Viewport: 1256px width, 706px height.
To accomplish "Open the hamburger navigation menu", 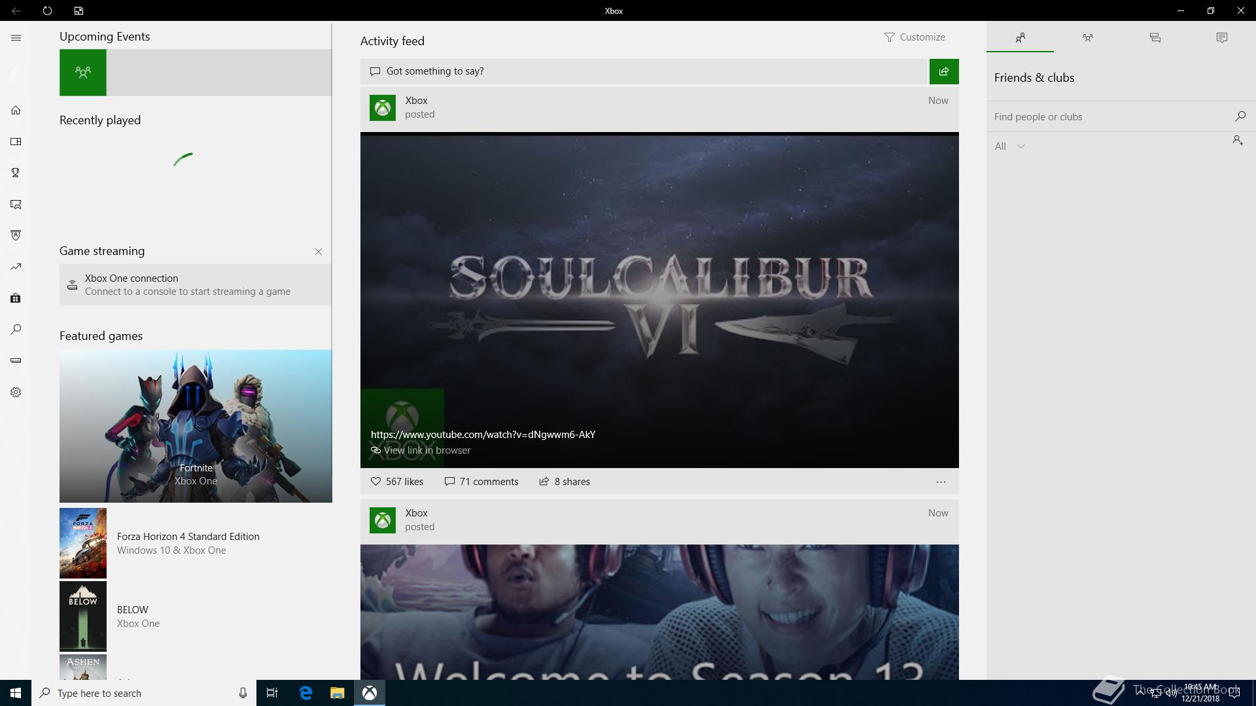I will [x=16, y=38].
